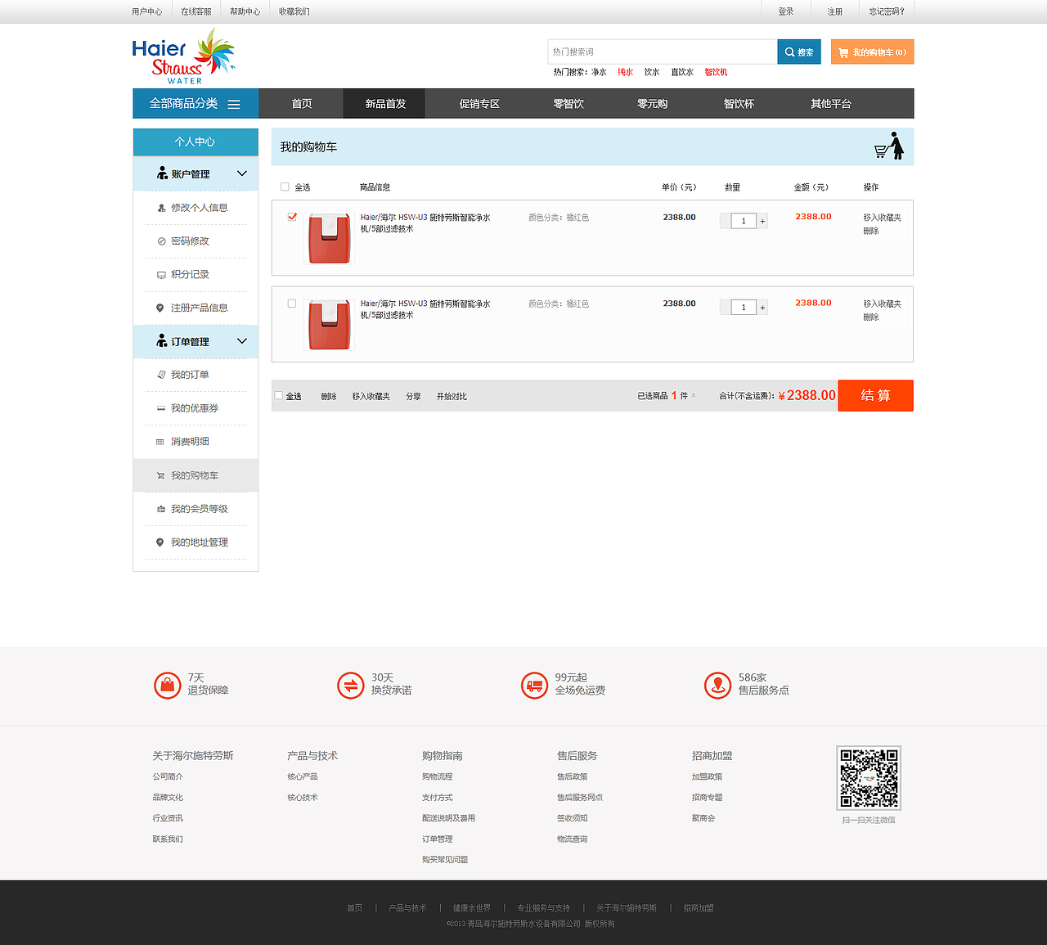Decrease quantity of second product

coord(725,308)
